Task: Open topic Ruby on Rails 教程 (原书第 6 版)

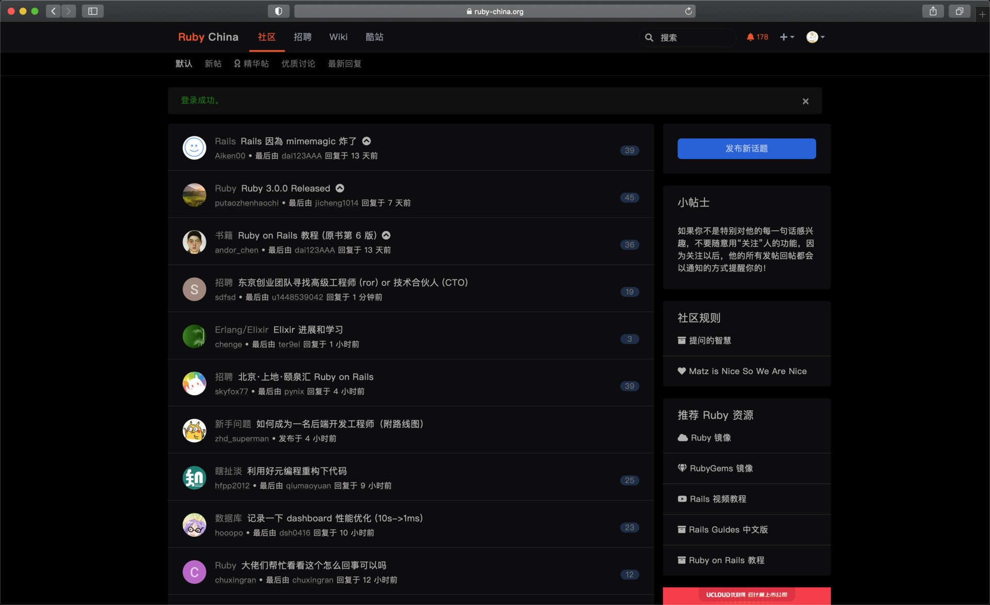Action: tap(307, 236)
